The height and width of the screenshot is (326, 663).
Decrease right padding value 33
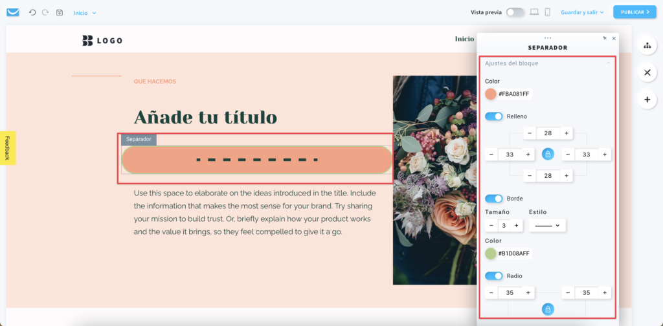568,155
